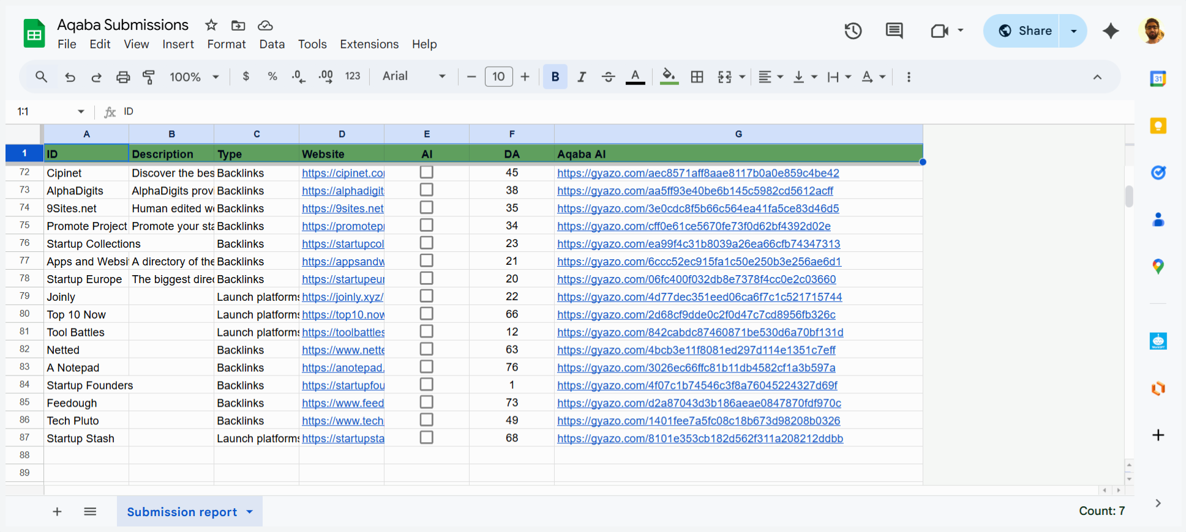Image resolution: width=1186 pixels, height=532 pixels.
Task: Open version history clock icon
Action: (x=853, y=31)
